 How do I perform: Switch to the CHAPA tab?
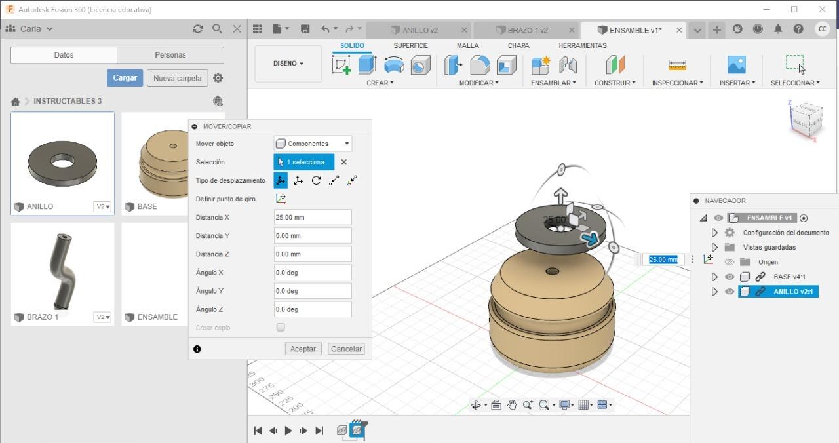pyautogui.click(x=518, y=45)
